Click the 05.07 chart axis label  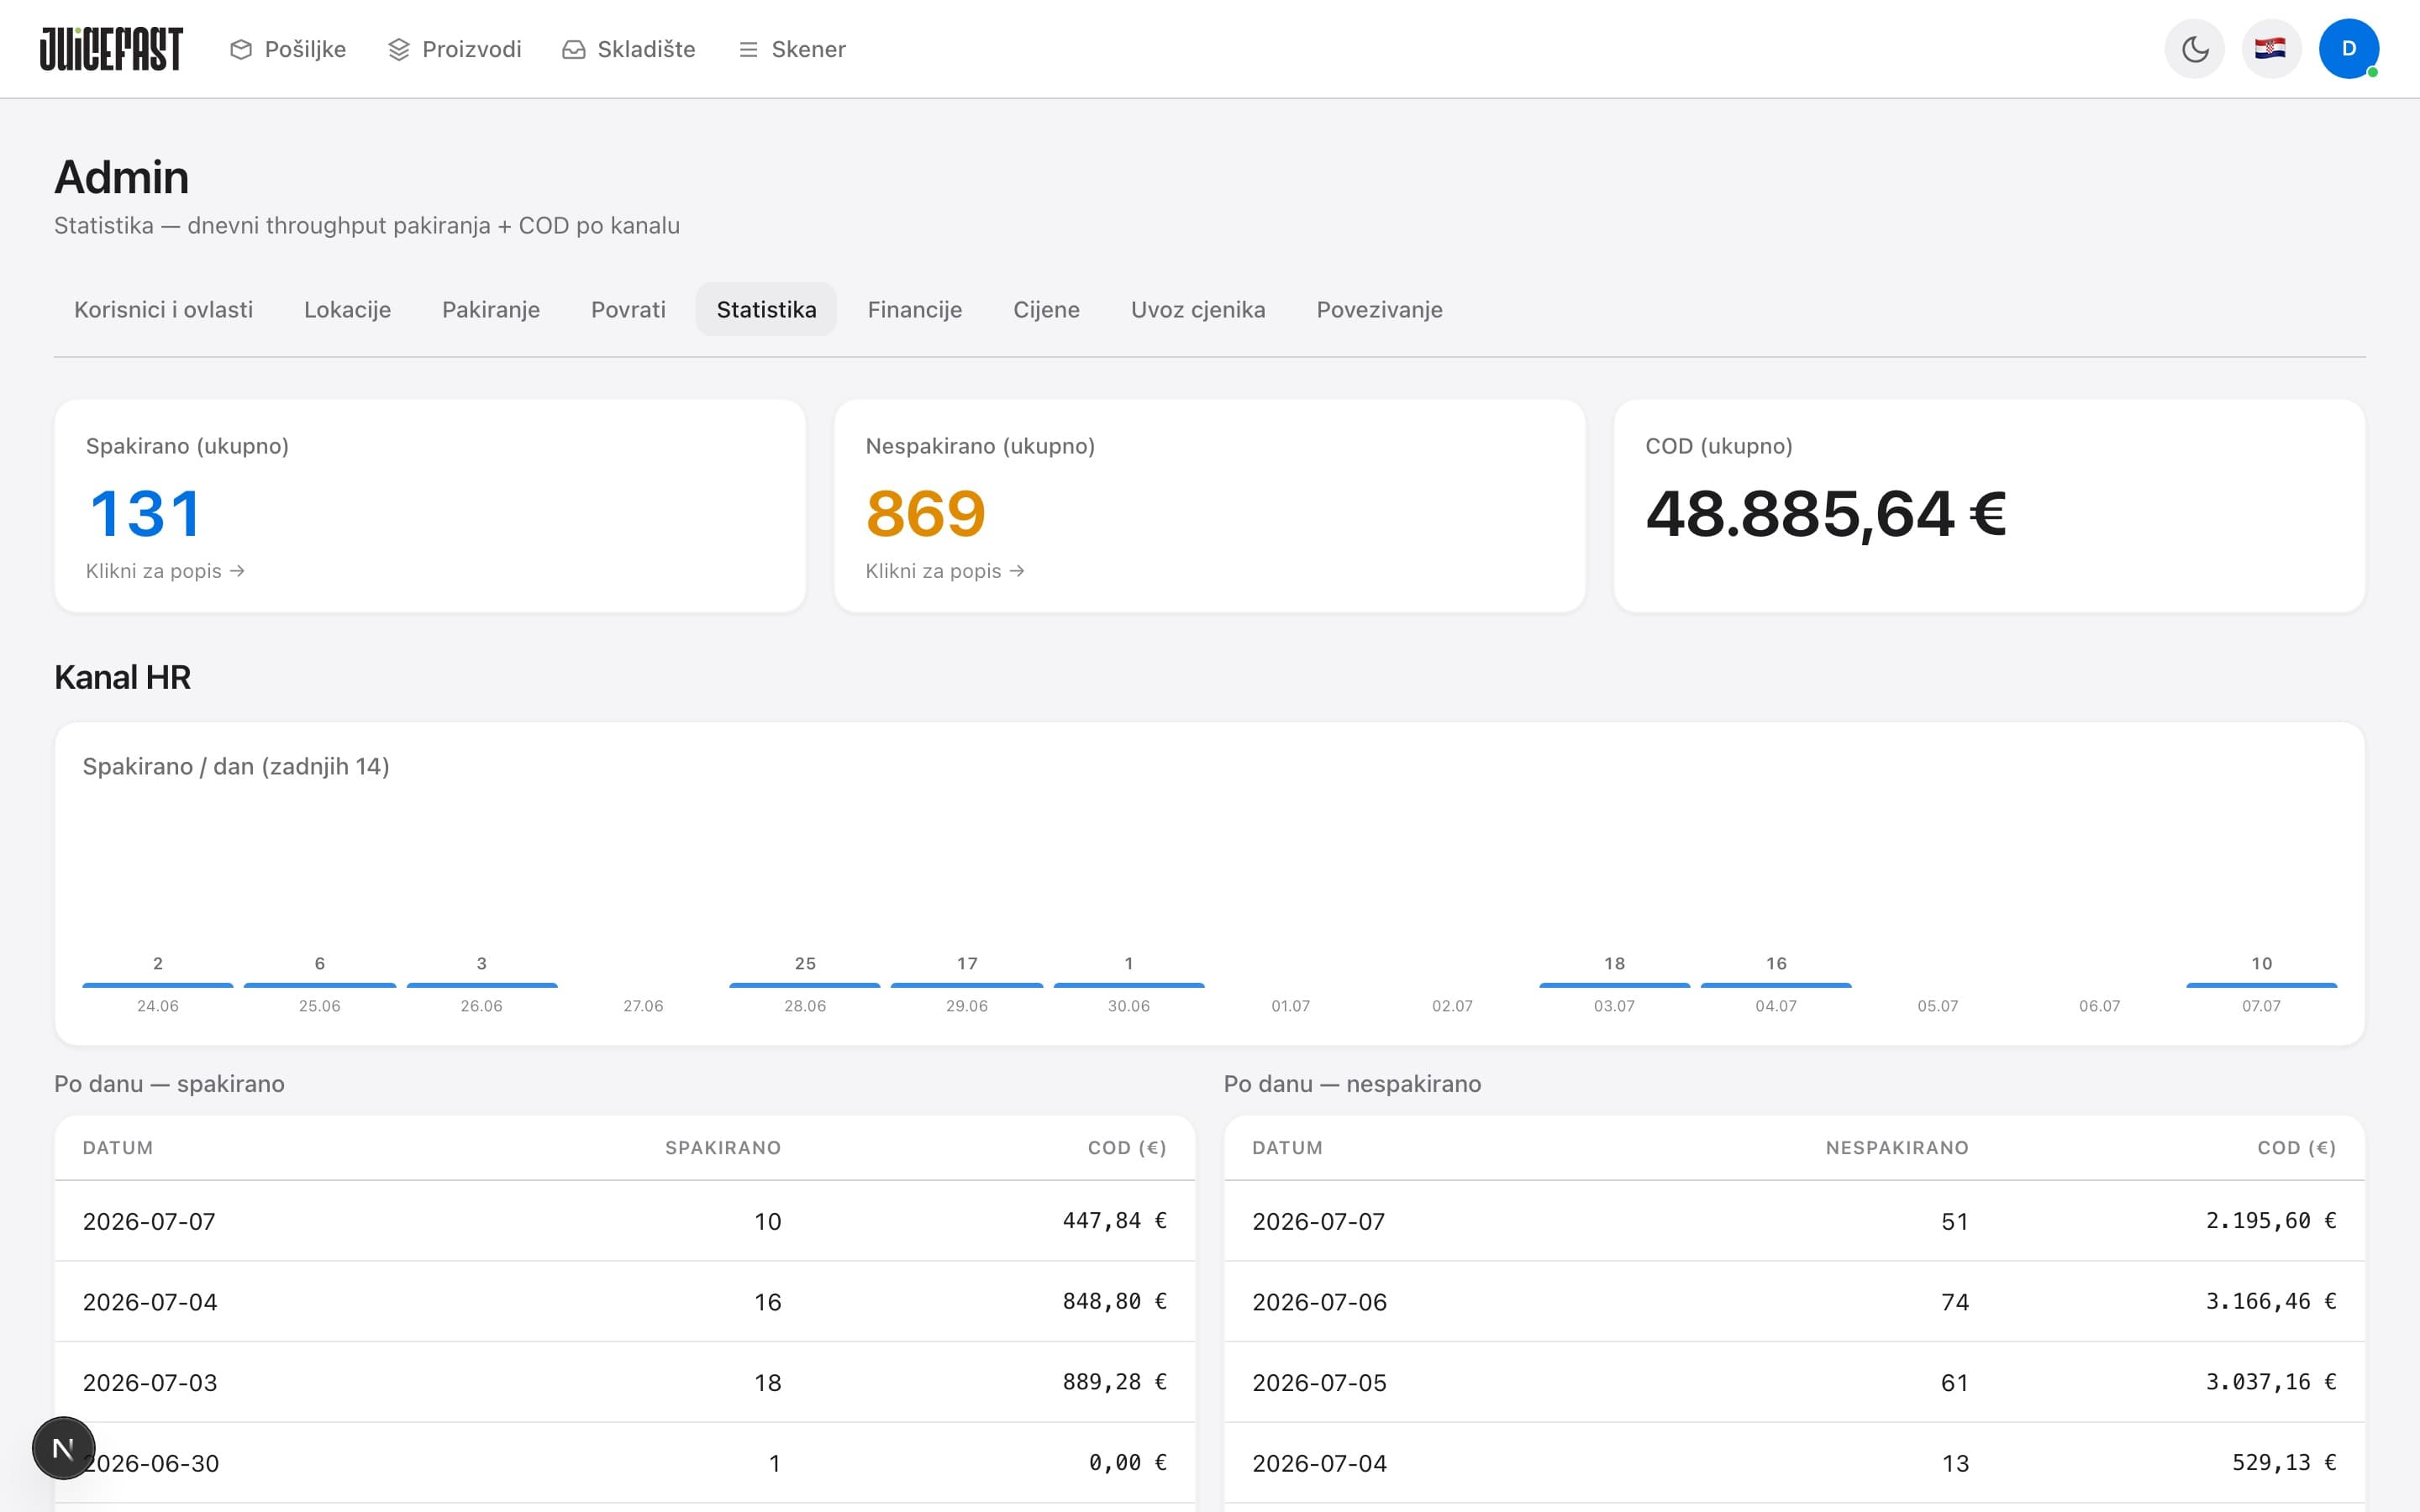(x=1938, y=1006)
